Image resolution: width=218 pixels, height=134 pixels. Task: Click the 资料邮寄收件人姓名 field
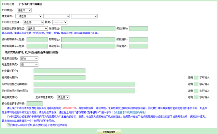[x=37, y=39]
